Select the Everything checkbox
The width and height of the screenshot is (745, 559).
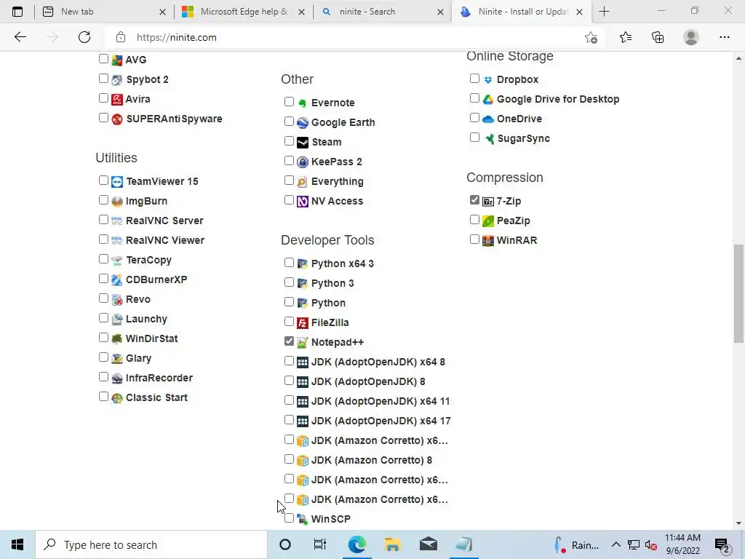[x=289, y=181]
